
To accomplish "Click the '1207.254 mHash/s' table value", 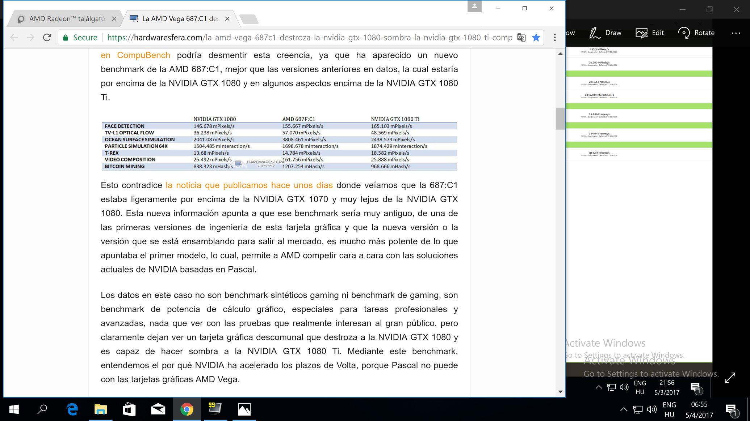I will 303,167.
